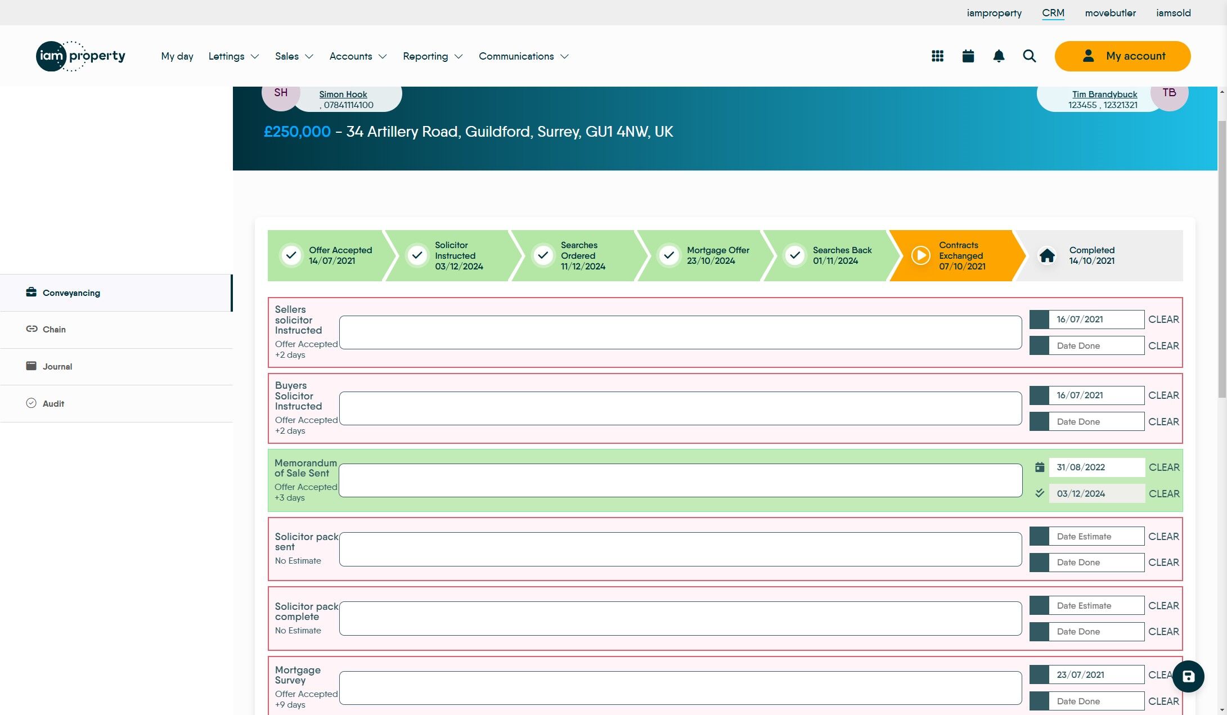This screenshot has width=1227, height=715.
Task: Open the apps grid icon
Action: coord(937,56)
